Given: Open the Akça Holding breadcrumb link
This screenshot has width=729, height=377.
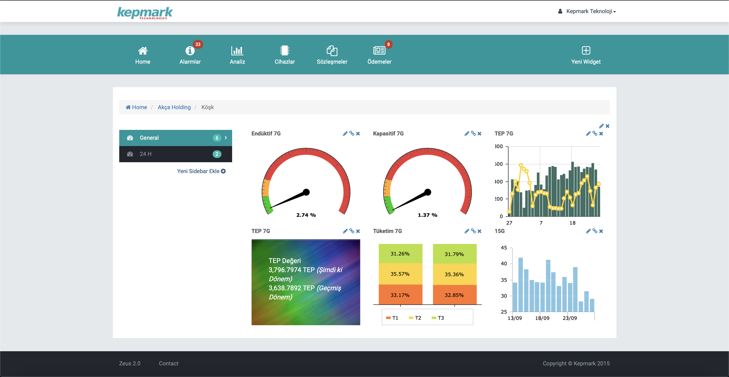Looking at the screenshot, I should (x=174, y=107).
